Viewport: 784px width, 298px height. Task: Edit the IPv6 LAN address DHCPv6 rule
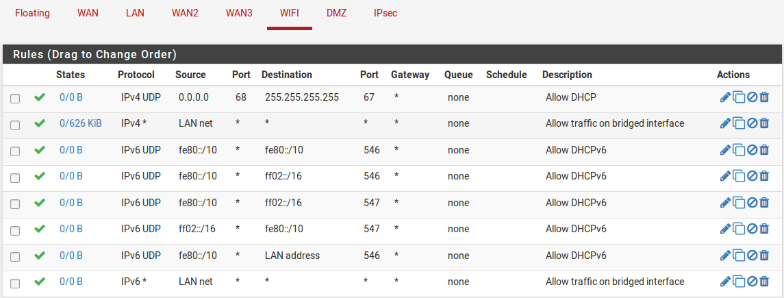pyautogui.click(x=726, y=256)
